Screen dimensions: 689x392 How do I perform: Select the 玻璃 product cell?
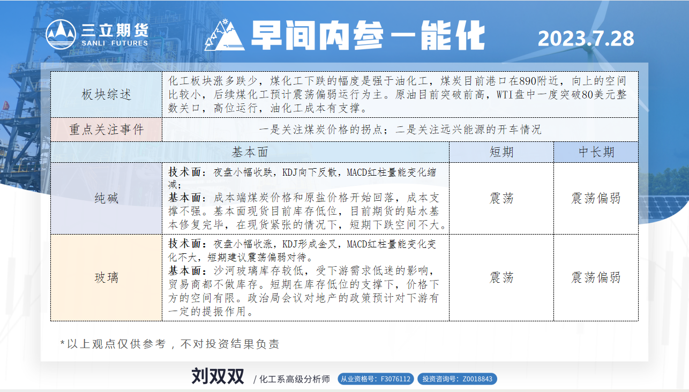[106, 277]
